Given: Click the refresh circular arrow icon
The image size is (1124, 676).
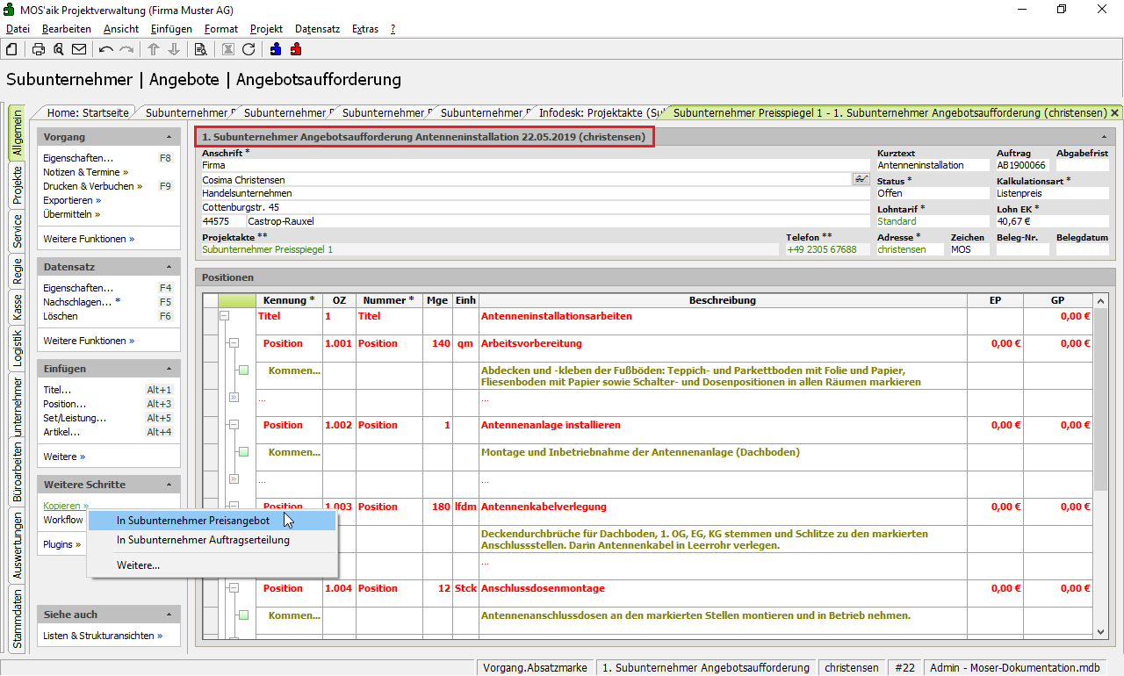Looking at the screenshot, I should click(x=249, y=49).
